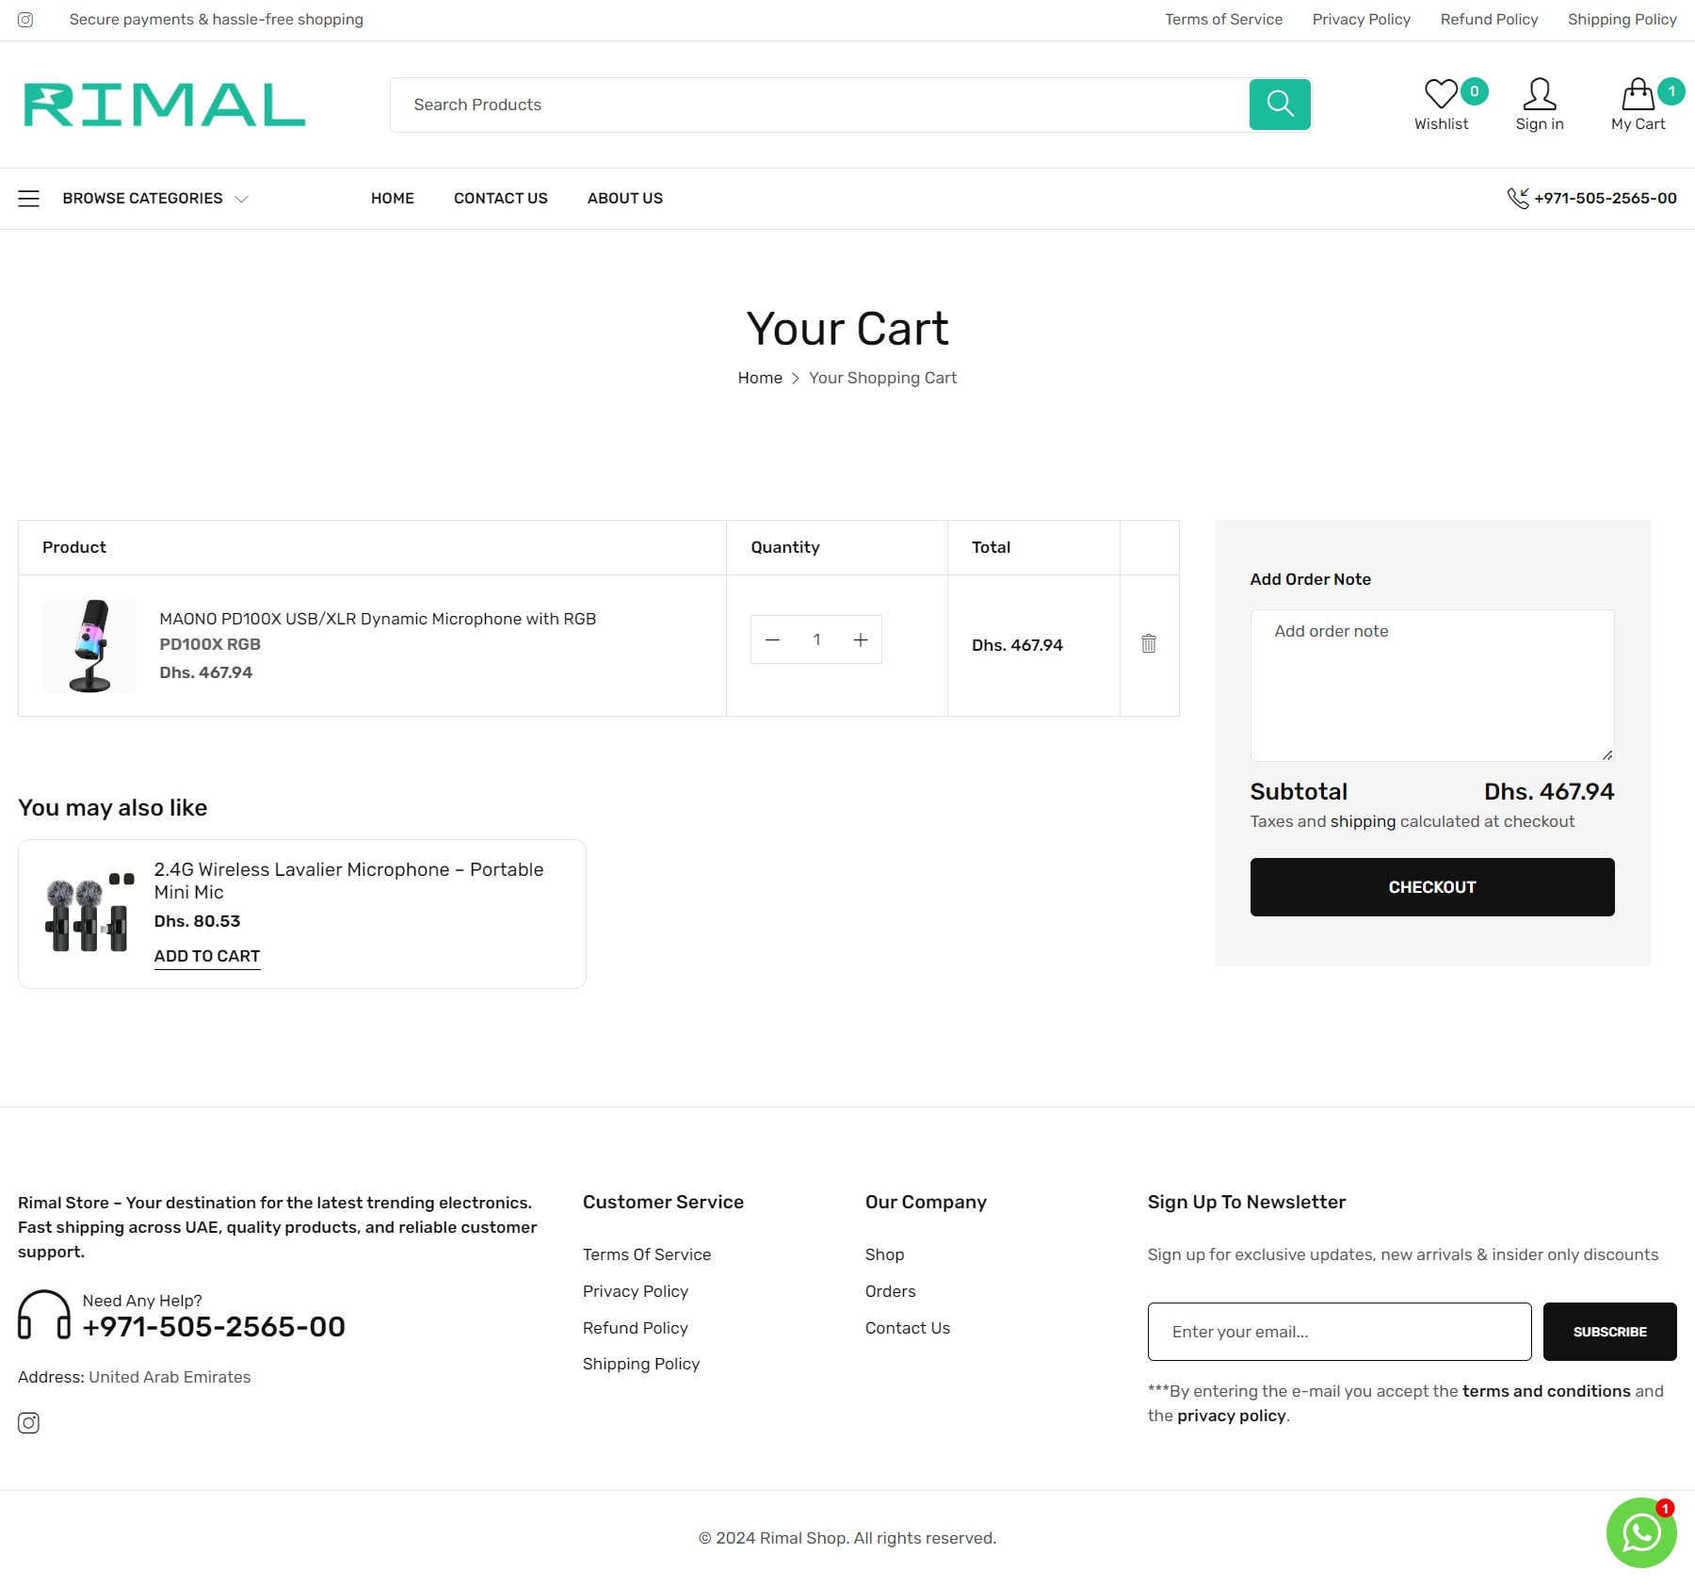Remove microphone with trash icon

coord(1149,644)
